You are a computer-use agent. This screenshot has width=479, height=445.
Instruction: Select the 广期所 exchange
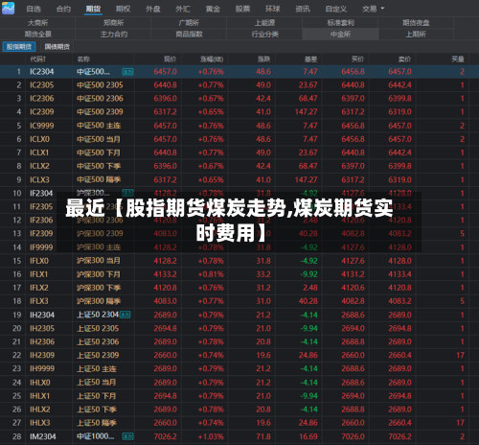(189, 23)
